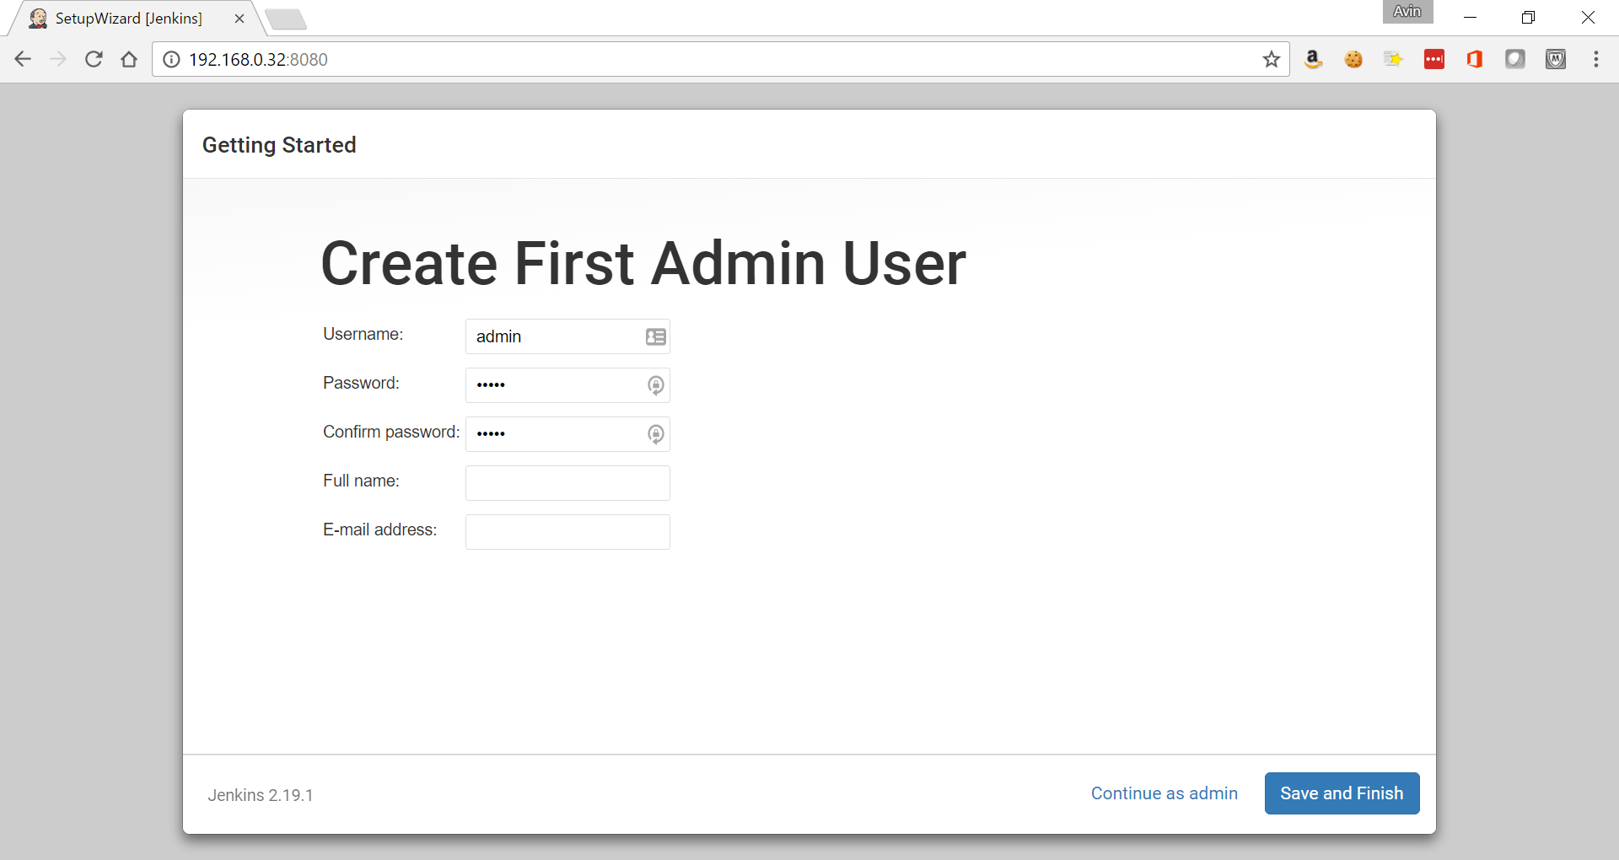The width and height of the screenshot is (1619, 860).
Task: Reload the Jenkins setup page
Action: [94, 59]
